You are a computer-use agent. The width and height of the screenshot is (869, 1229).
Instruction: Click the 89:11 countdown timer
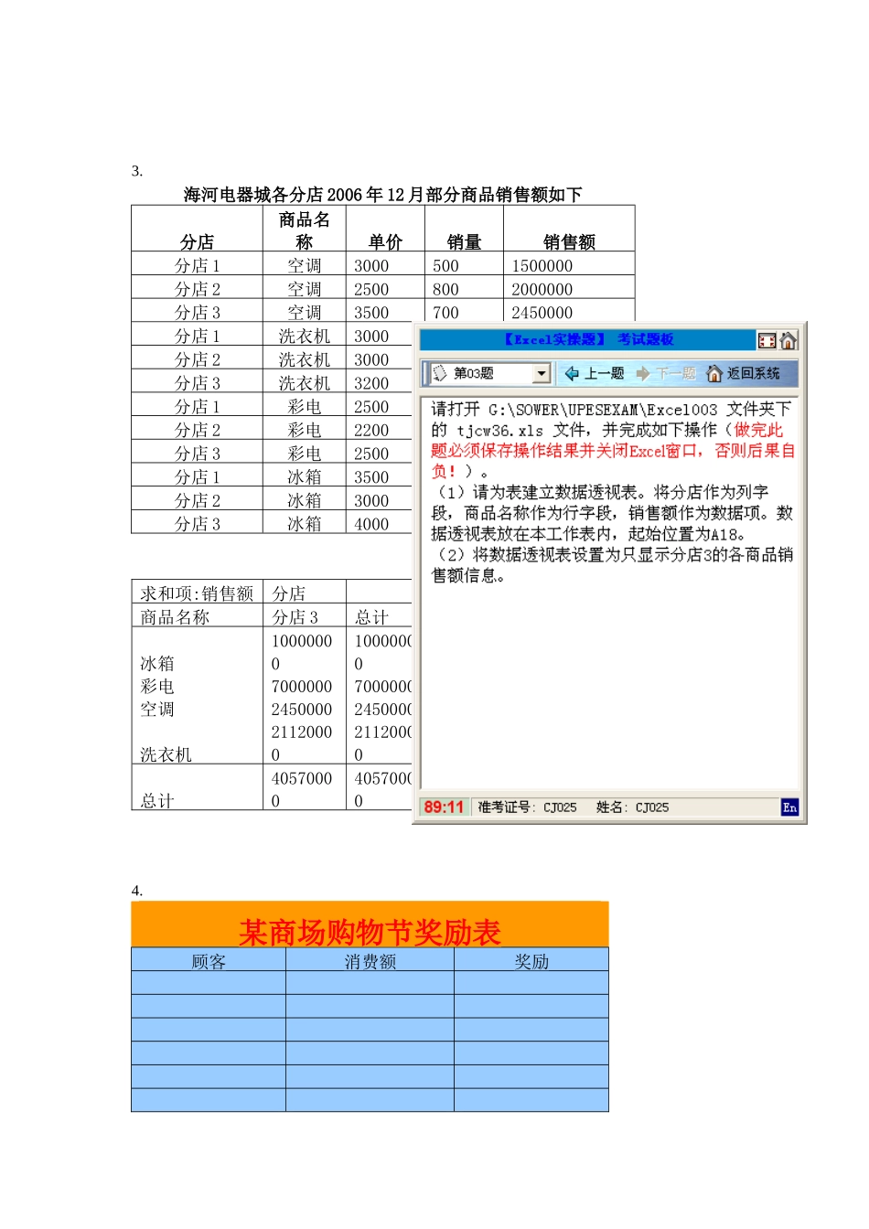click(444, 807)
